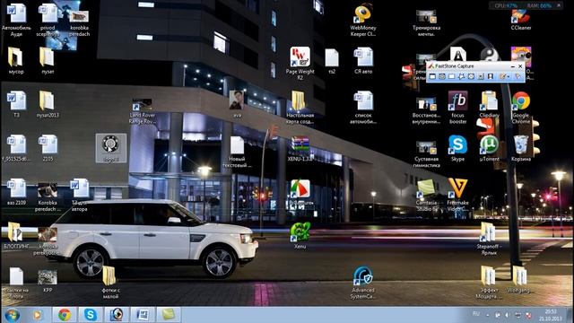Select CR авто document
Viewport: 574px width, 323px height.
tap(363, 60)
